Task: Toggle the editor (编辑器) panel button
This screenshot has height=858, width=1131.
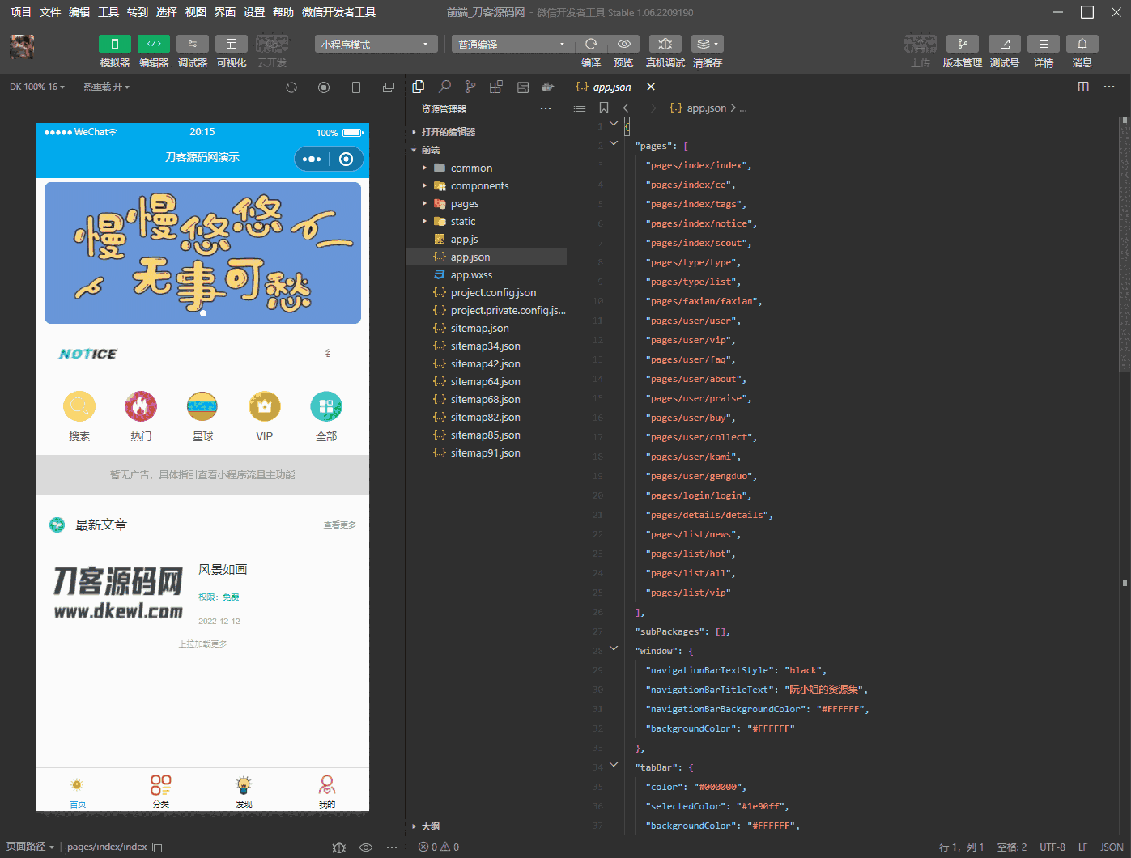Action: click(x=154, y=45)
